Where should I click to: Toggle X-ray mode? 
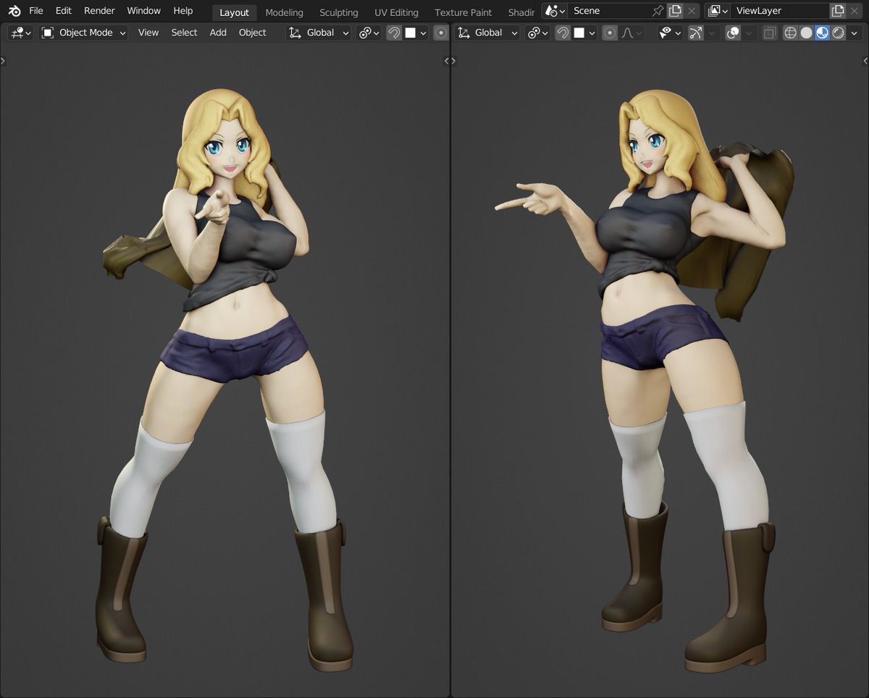point(769,33)
